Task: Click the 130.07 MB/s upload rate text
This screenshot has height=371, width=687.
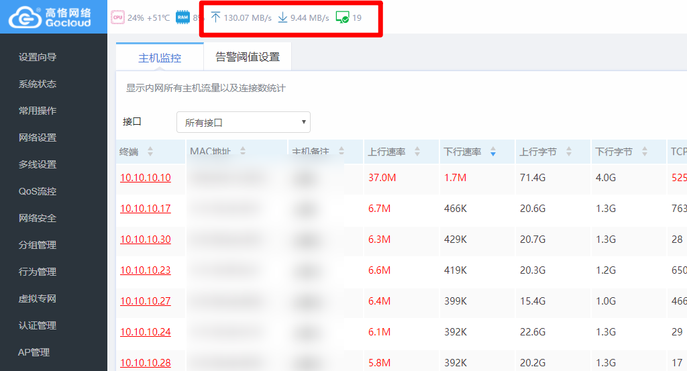Action: [248, 18]
